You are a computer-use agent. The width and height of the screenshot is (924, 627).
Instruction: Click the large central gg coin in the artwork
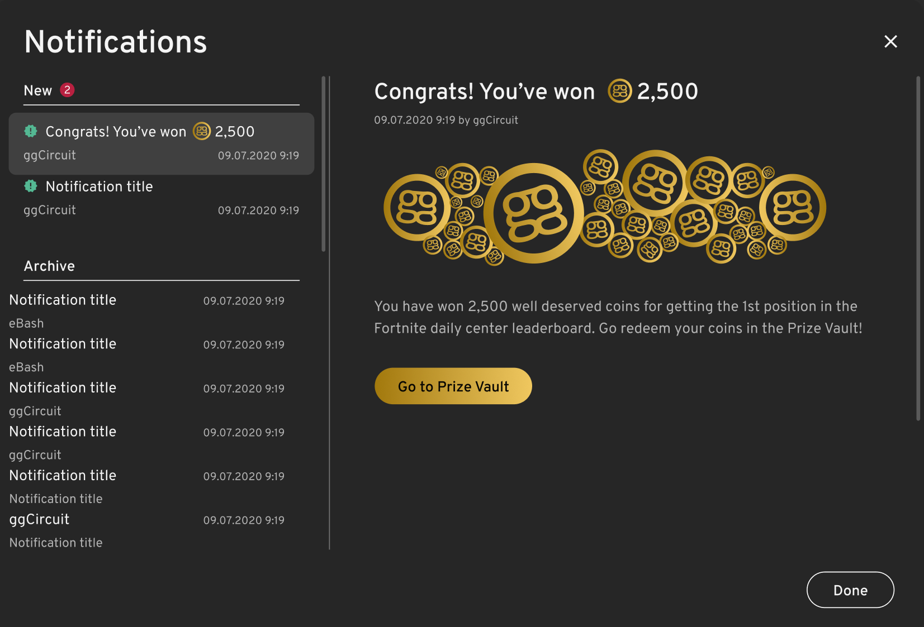pyautogui.click(x=534, y=212)
